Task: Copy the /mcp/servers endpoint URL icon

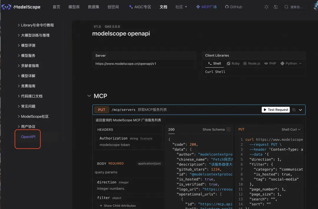Action: [294, 110]
